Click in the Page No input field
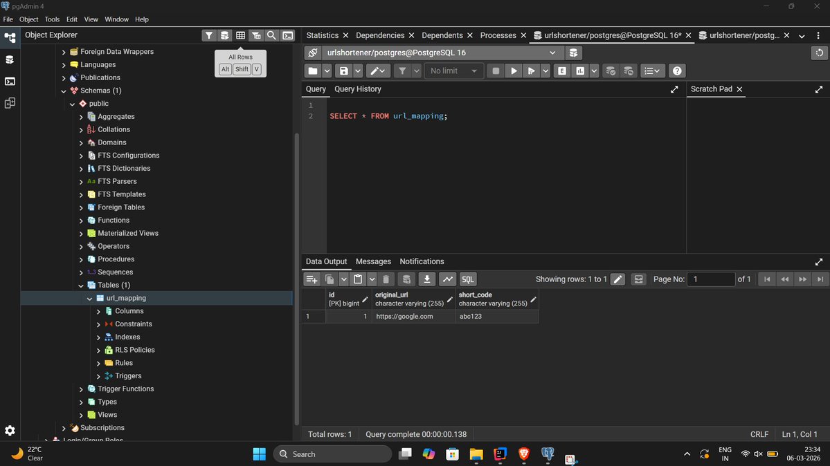 711,279
